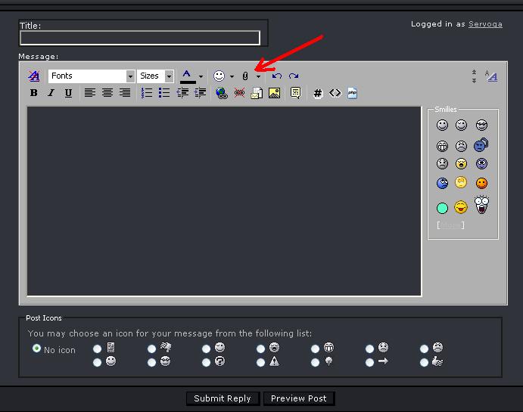Image resolution: width=523 pixels, height=412 pixels.
Task: Center align the text
Action: [x=107, y=93]
